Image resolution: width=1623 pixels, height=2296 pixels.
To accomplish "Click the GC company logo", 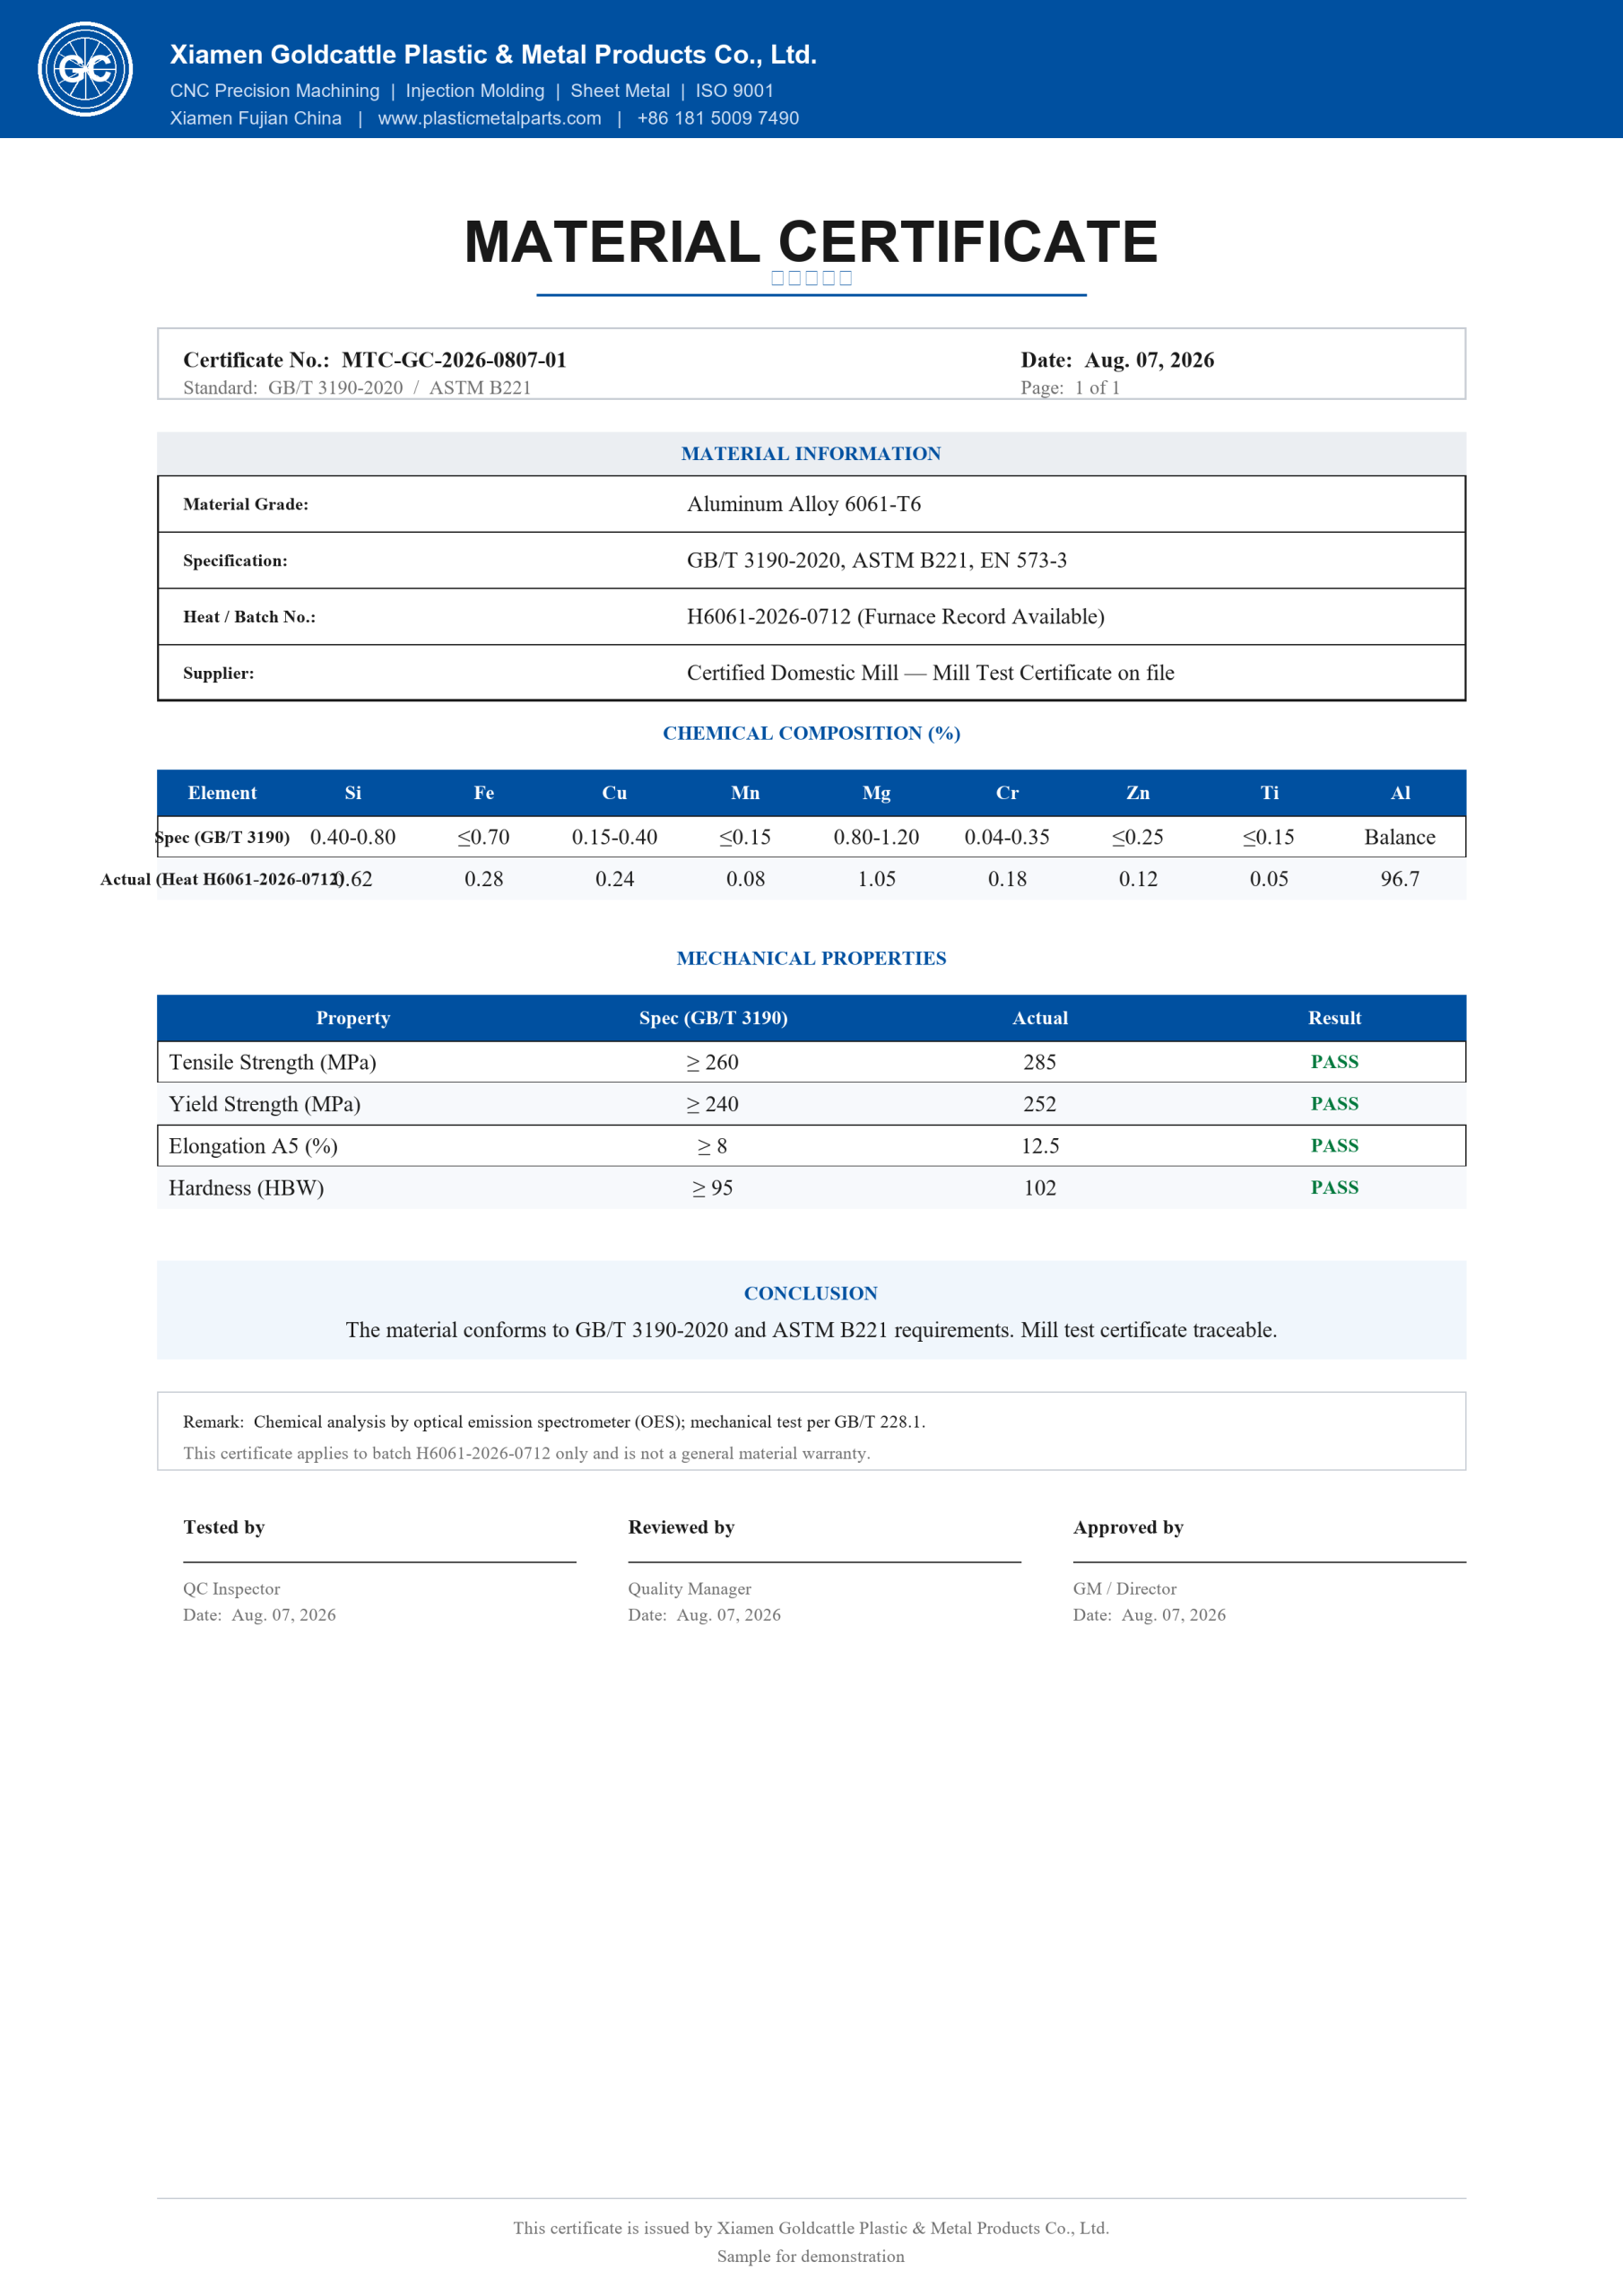I will point(85,69).
